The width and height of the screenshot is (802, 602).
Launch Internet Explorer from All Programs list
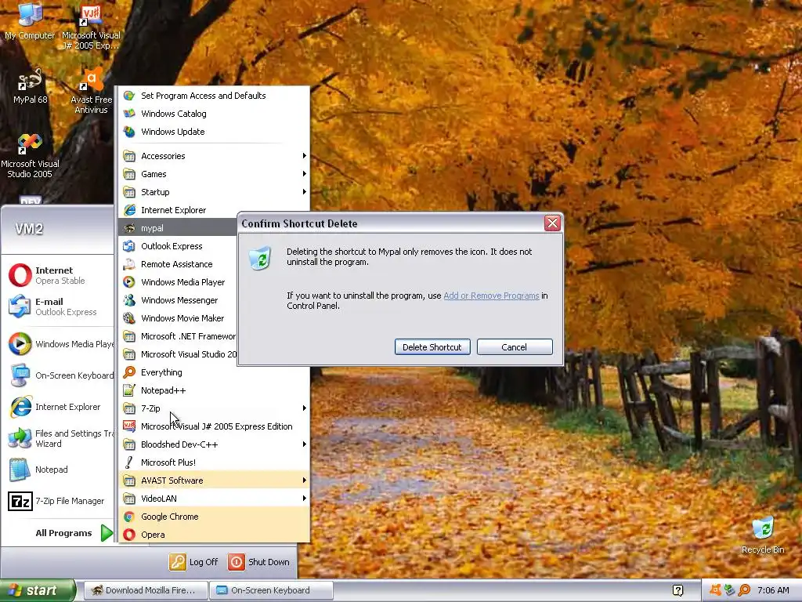pyautogui.click(x=214, y=210)
